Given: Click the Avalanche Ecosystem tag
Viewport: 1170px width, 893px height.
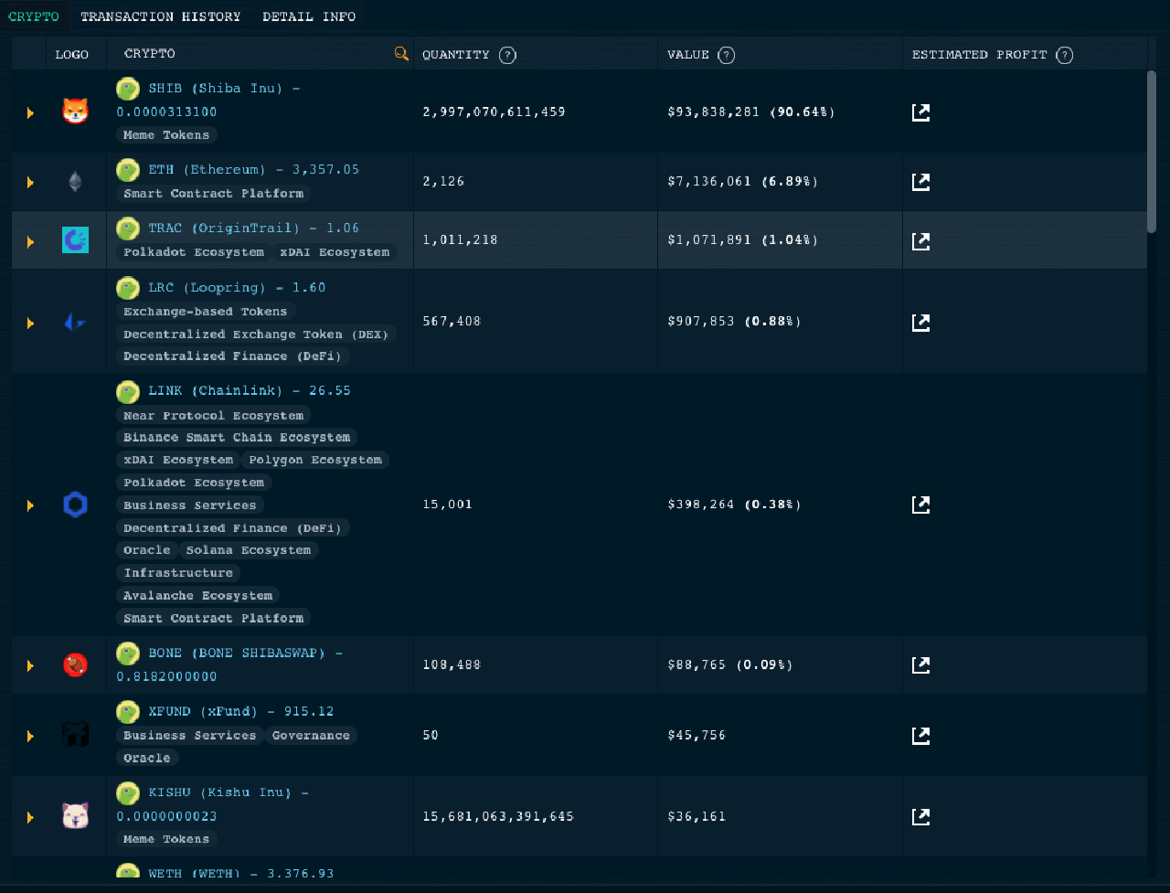Looking at the screenshot, I should point(197,596).
